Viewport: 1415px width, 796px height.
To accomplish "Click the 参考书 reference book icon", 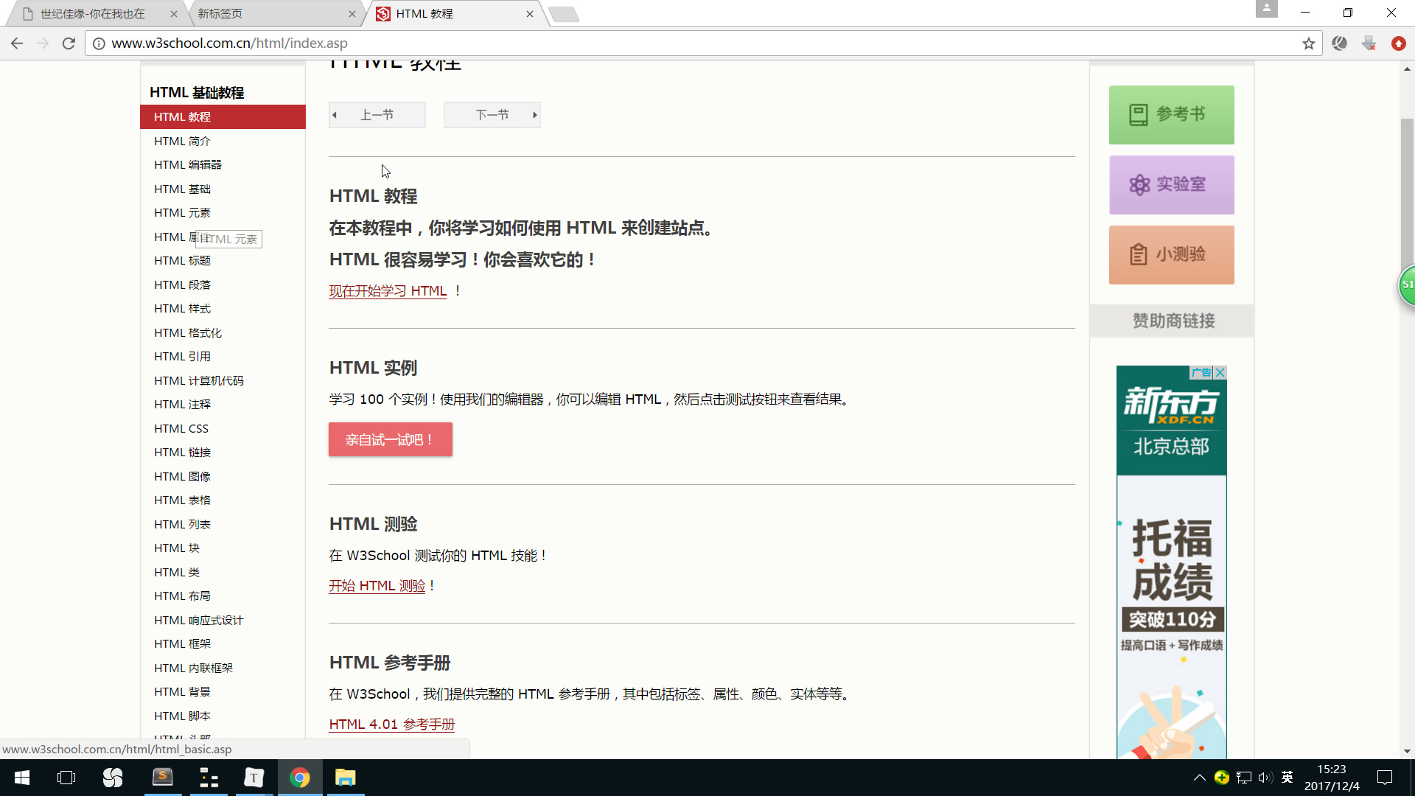I will coord(1138,115).
